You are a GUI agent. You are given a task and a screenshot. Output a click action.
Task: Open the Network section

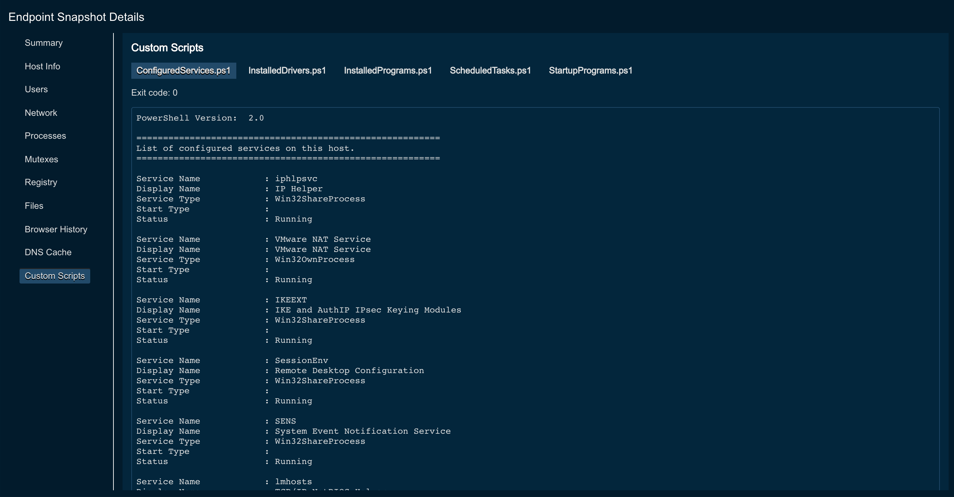41,113
